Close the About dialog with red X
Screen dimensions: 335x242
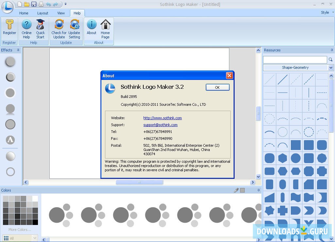click(x=229, y=75)
